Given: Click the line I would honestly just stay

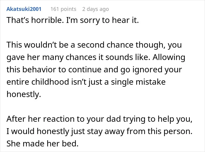Looking at the screenshot, I should click(x=100, y=131).
